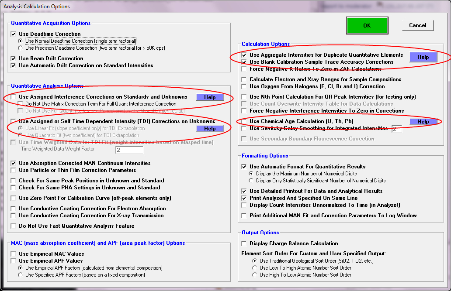This screenshot has height=291, width=451.
Task: Open Help for Aggregate Intensities option
Action: [423, 57]
